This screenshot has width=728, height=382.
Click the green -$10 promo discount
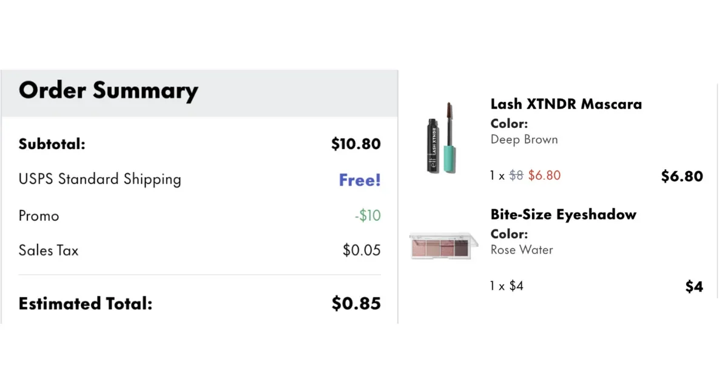pos(368,216)
